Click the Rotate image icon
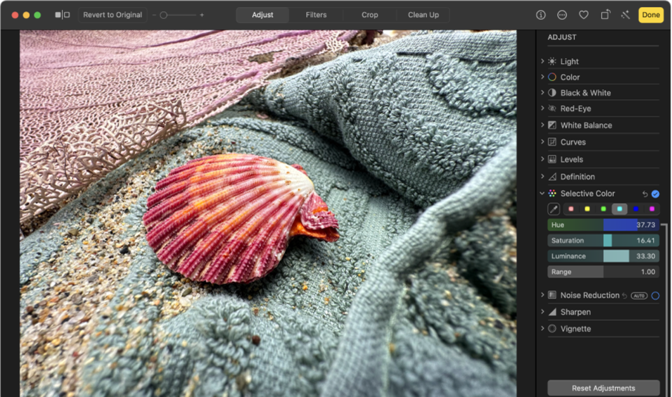The image size is (672, 397). [605, 15]
